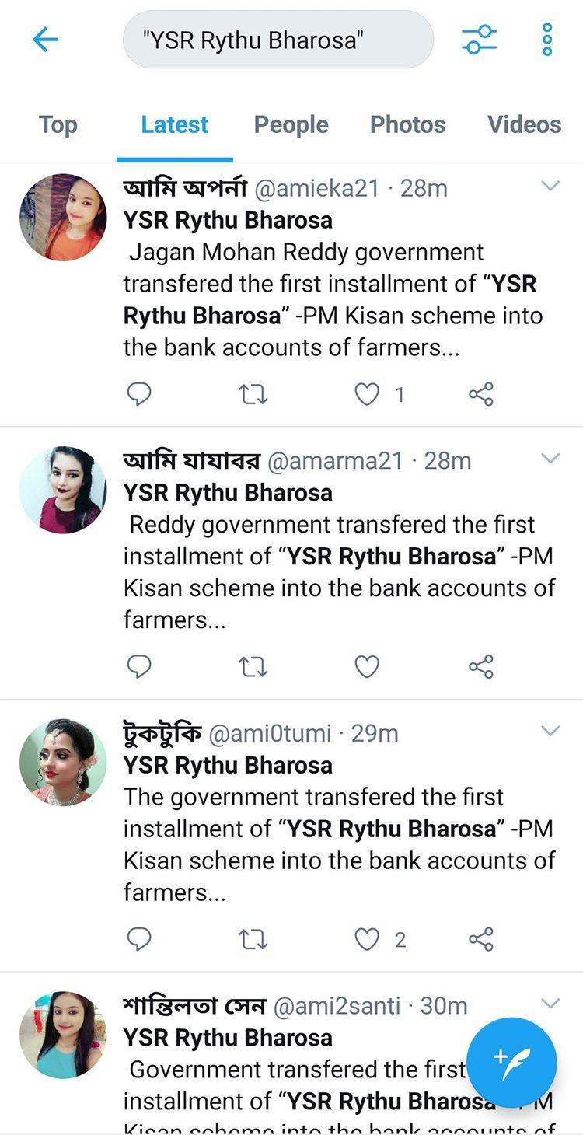Like @amieka21's tweet
The width and height of the screenshot is (583, 1135).
367,395
